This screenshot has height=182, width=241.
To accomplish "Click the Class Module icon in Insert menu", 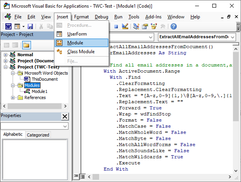I will pos(59,52).
